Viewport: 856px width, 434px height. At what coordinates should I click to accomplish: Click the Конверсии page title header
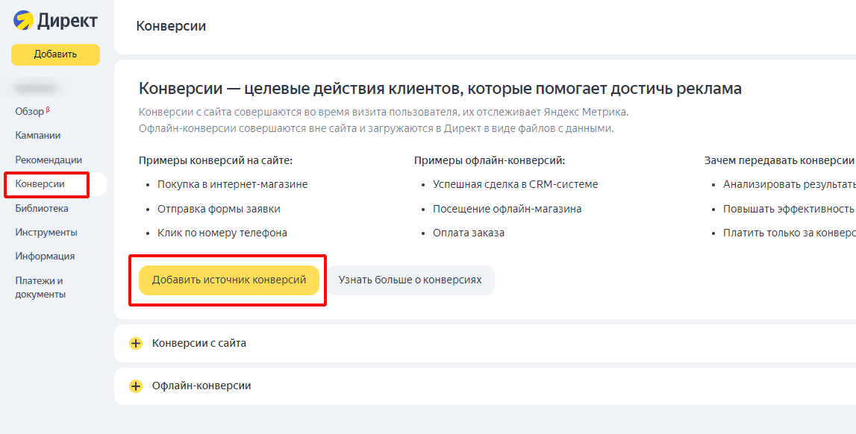(171, 26)
